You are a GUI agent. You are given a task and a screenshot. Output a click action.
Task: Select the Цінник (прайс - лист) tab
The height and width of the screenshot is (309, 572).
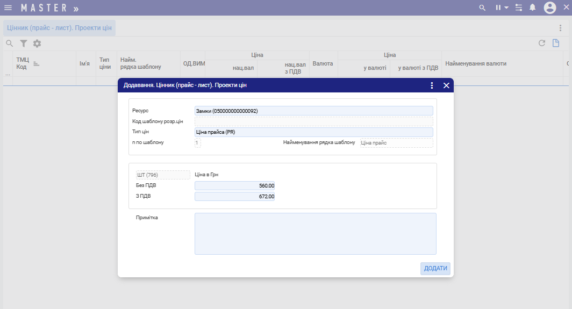pos(60,28)
